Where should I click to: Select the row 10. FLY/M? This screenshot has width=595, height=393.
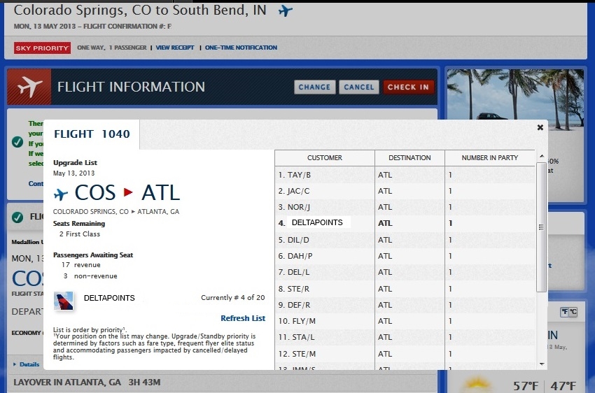pos(405,321)
